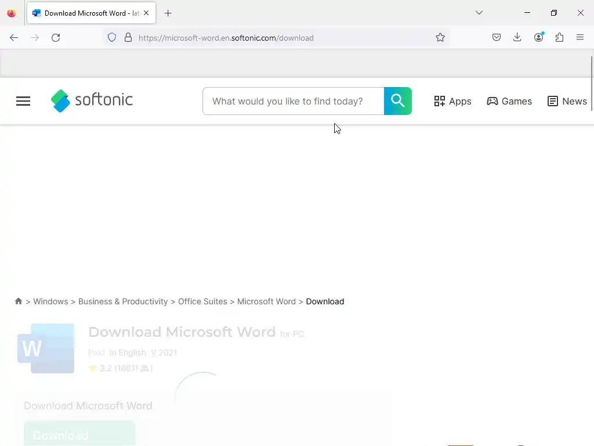The width and height of the screenshot is (594, 446).
Task: Open the tracking protection shield icon
Action: 112,38
